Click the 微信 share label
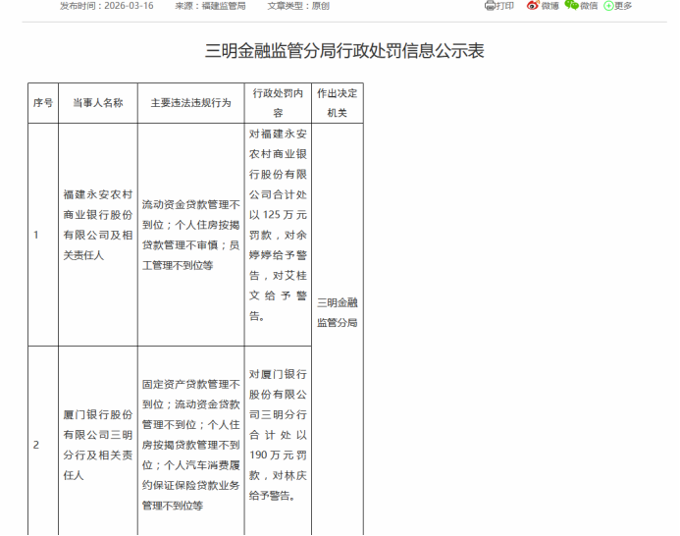 click(589, 6)
